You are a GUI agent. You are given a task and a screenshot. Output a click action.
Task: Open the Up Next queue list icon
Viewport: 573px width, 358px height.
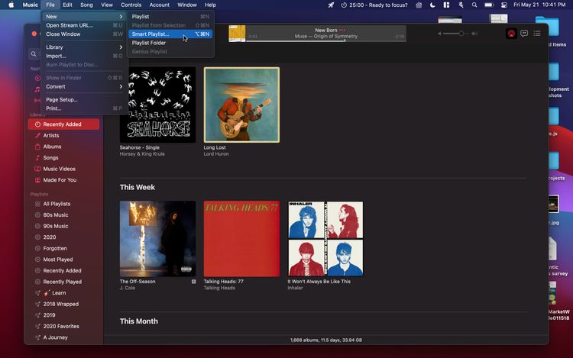point(537,34)
